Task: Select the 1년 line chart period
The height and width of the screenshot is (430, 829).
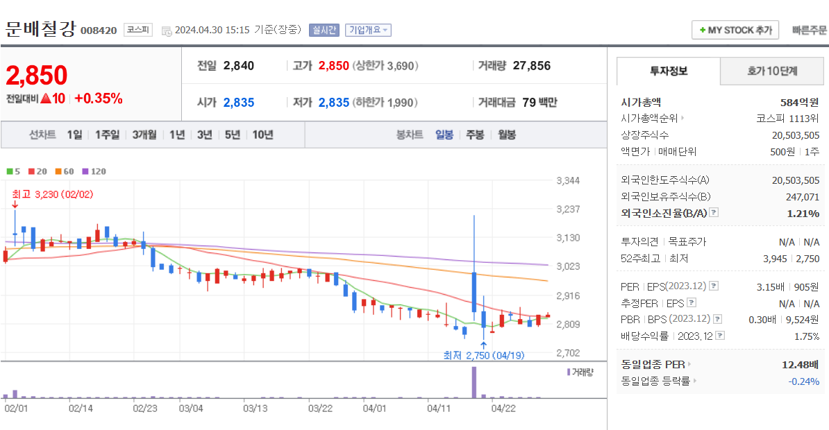Action: click(177, 135)
